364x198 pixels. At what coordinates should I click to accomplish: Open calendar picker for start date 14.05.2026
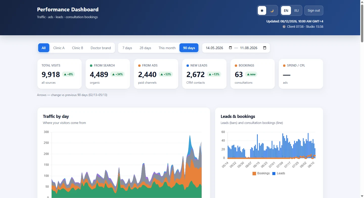tap(230, 48)
